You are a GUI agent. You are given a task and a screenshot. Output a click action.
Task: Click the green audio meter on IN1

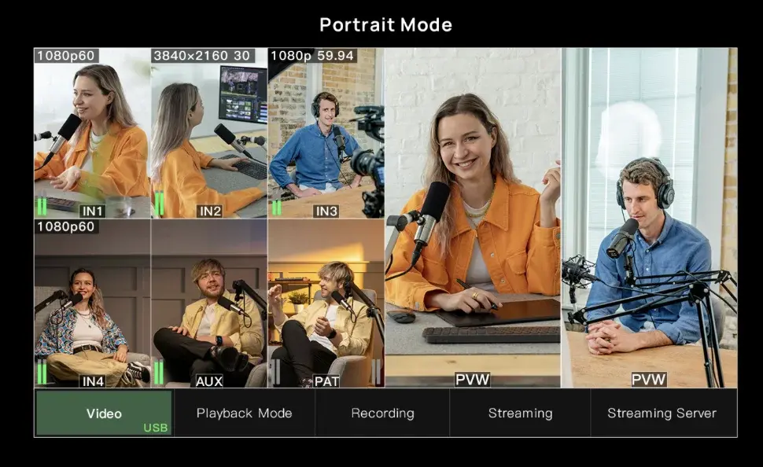tap(42, 207)
